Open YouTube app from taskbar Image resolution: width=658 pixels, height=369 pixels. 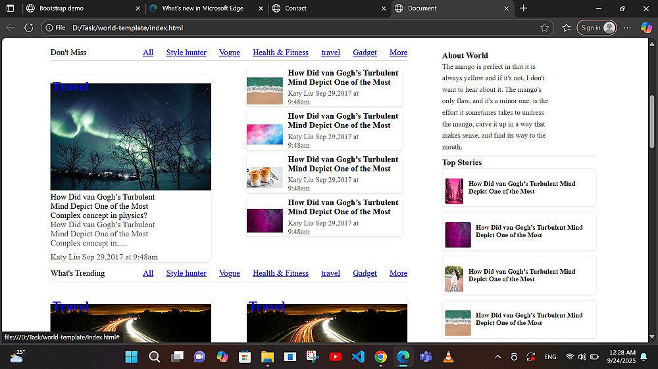click(x=335, y=357)
